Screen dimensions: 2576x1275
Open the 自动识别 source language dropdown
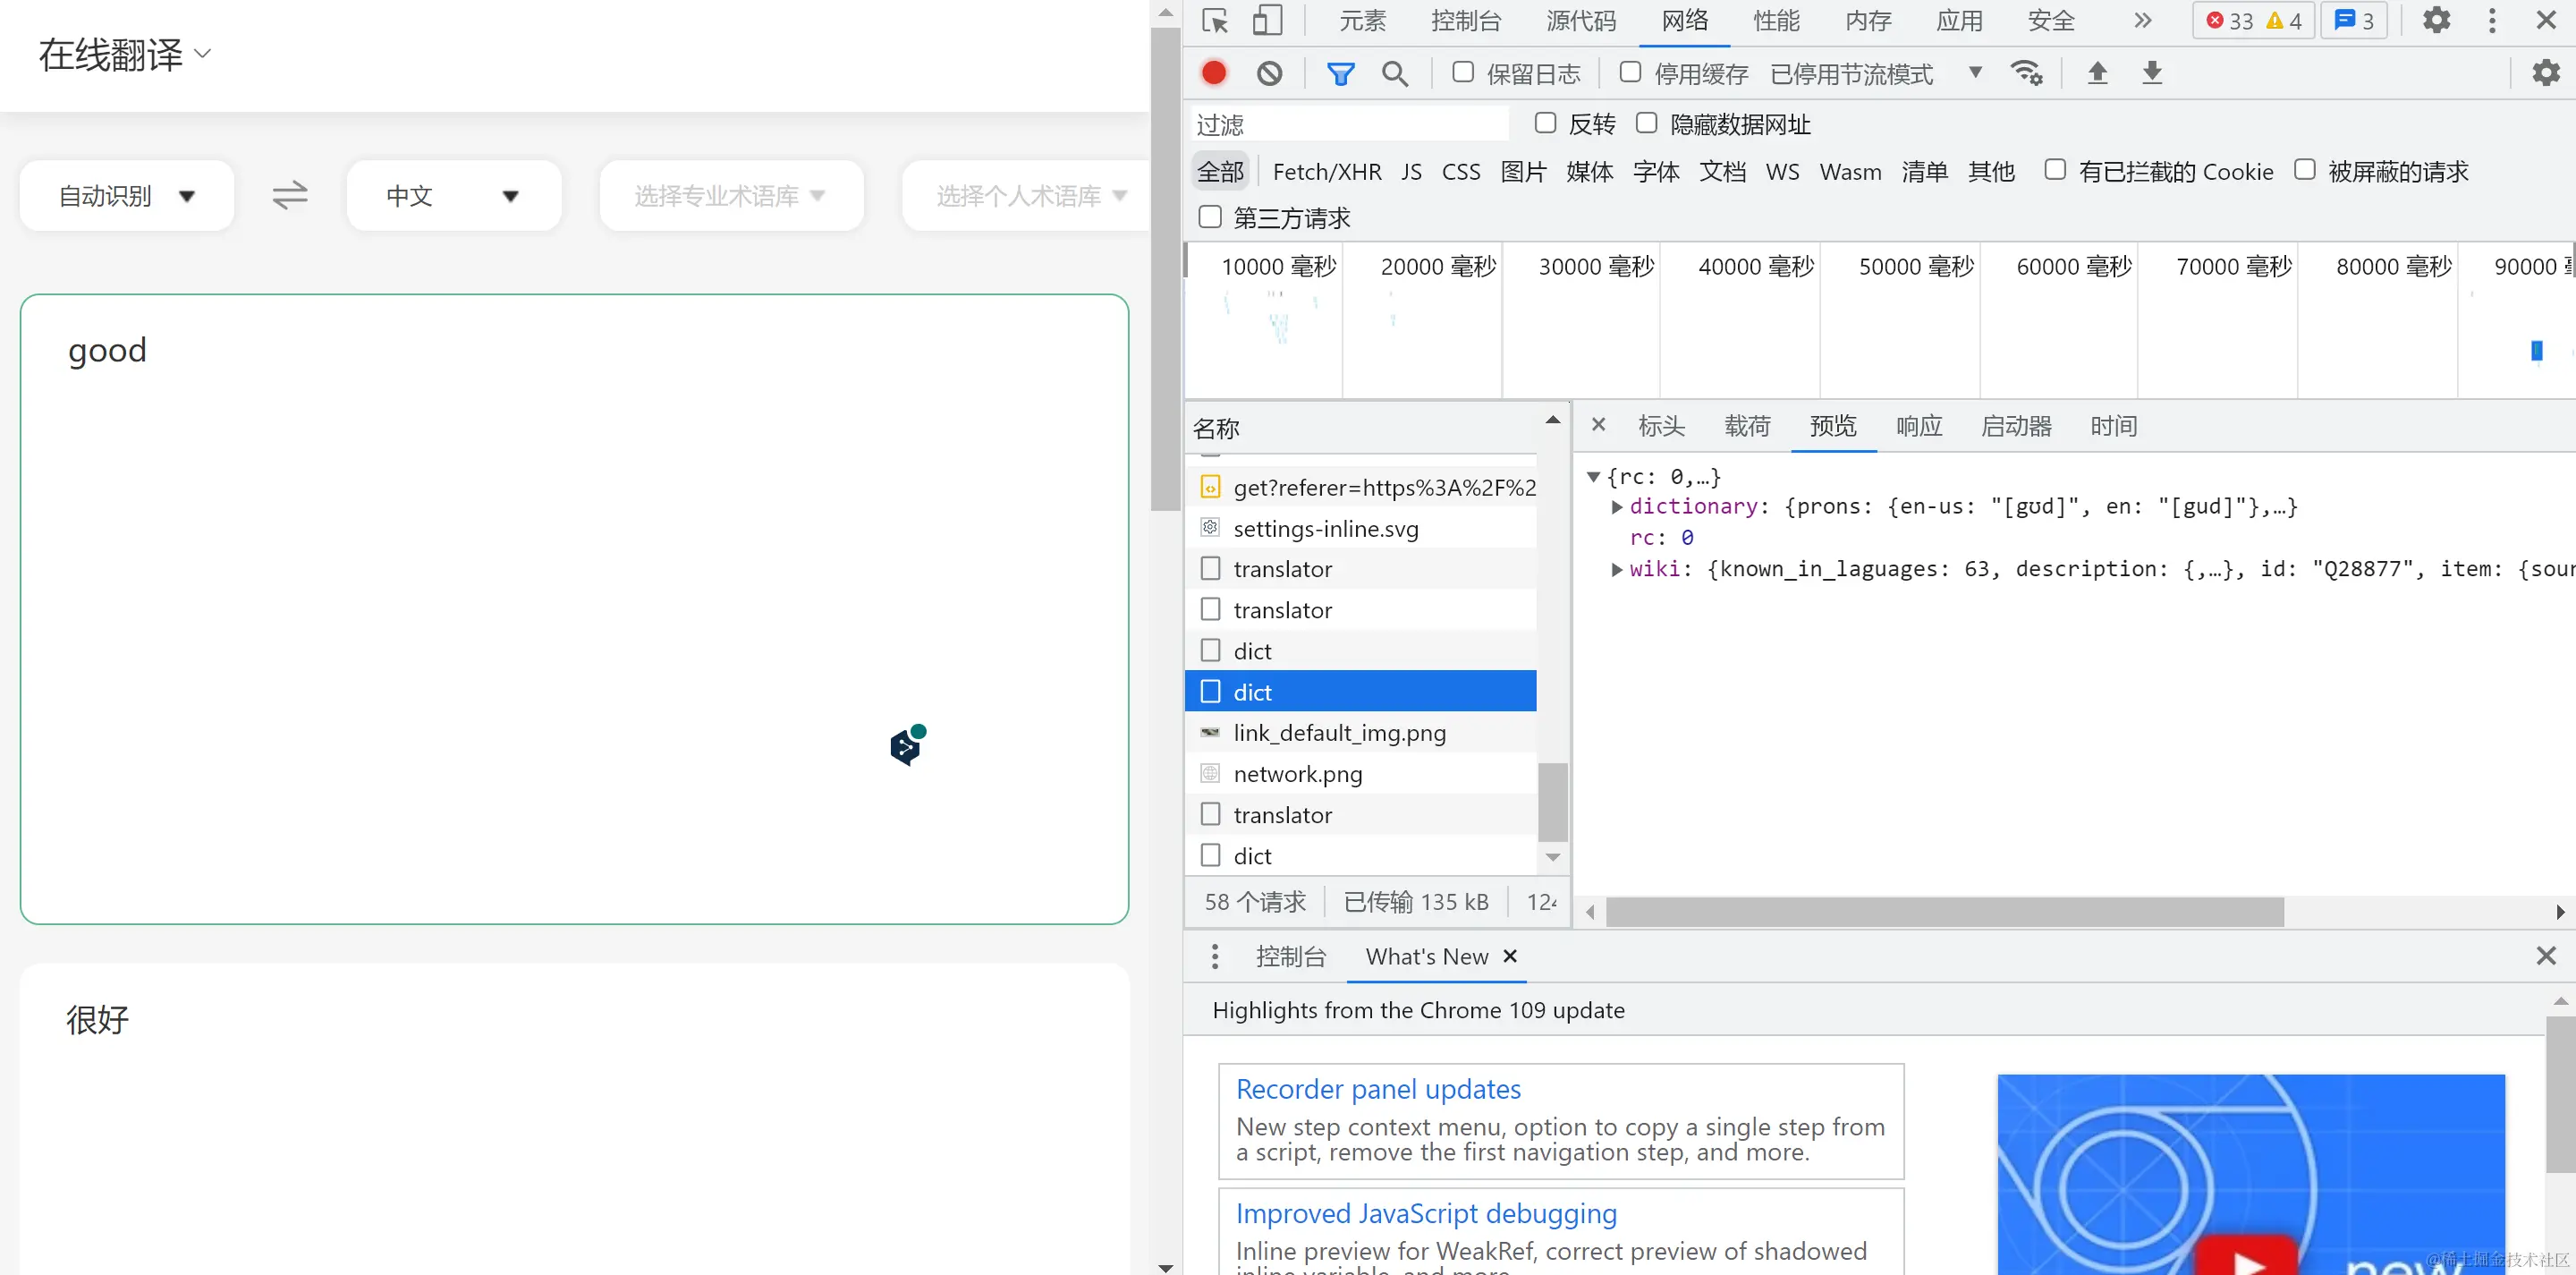point(127,196)
